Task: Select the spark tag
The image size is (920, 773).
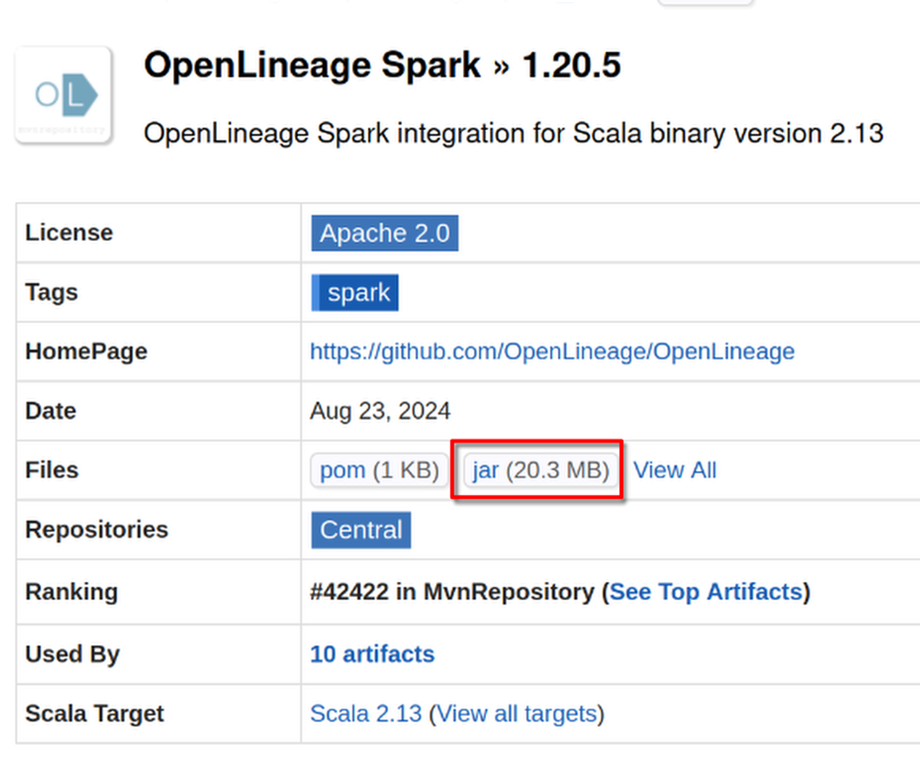Action: pos(355,293)
